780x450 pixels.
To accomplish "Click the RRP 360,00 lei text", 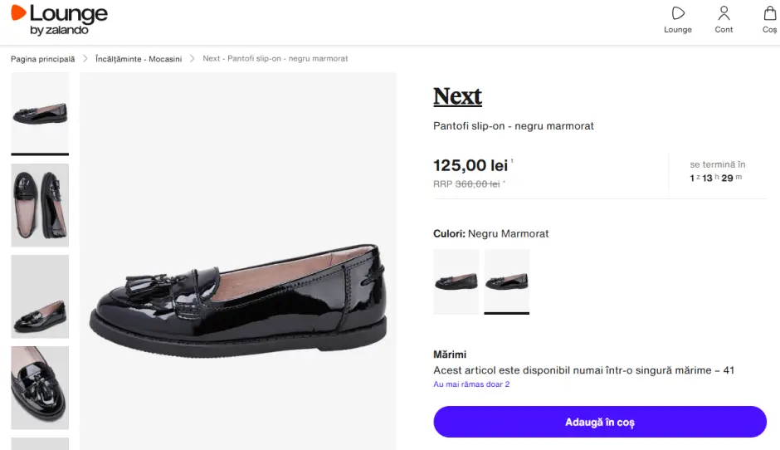I will [x=466, y=184].
